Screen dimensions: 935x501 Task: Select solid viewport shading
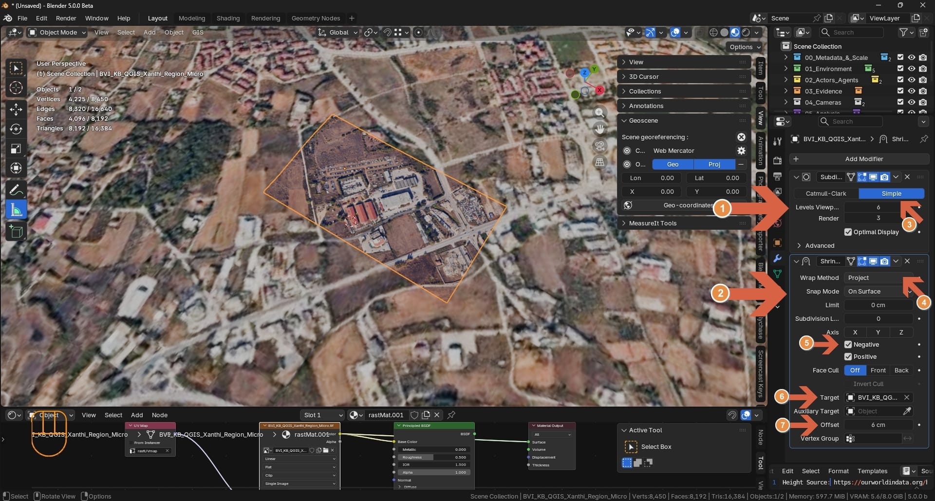click(724, 33)
